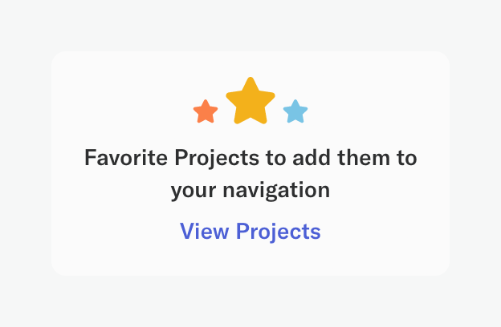Click "Projects" in the blue View Projects link
501x327 pixels.
[x=278, y=232]
